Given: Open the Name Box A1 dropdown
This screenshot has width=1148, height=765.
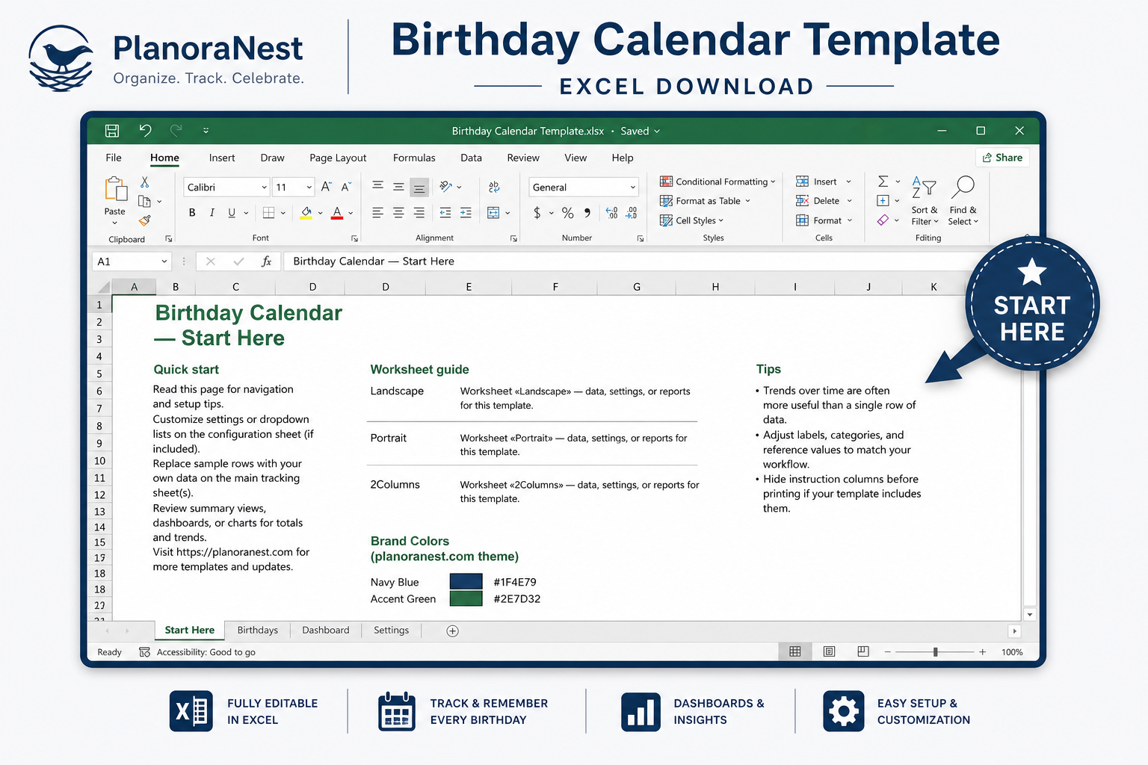Looking at the screenshot, I should pyautogui.click(x=164, y=261).
